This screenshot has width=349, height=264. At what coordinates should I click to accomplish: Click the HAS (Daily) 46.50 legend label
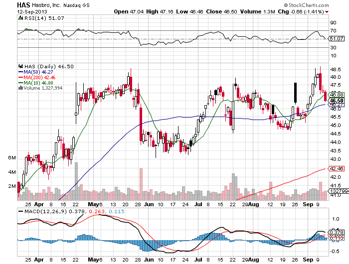(49, 67)
